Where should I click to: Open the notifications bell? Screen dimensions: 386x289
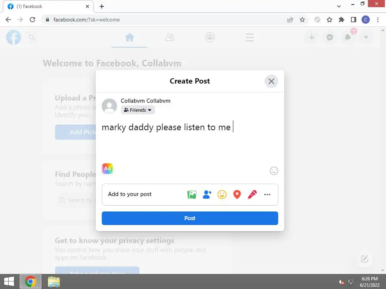[x=348, y=37]
